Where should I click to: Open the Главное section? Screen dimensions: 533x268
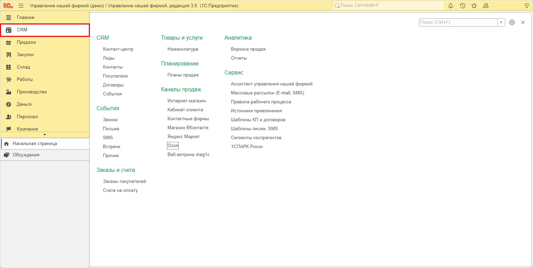[x=45, y=17]
